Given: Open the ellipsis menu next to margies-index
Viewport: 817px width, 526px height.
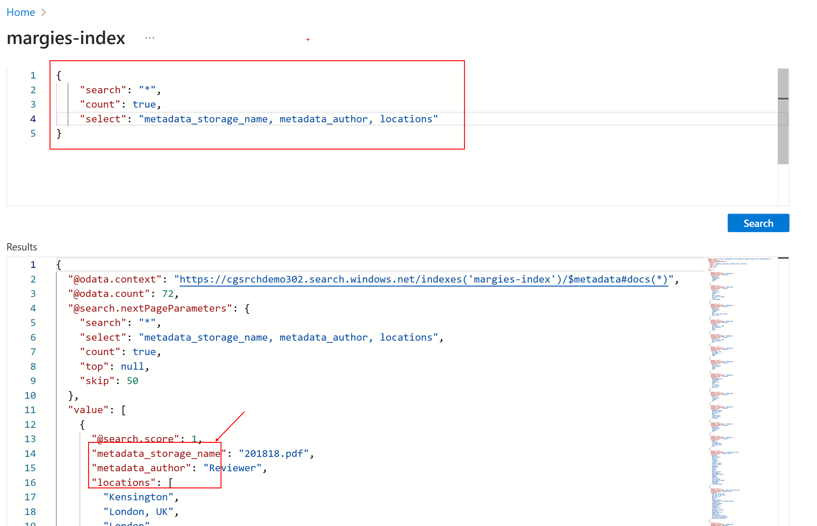Looking at the screenshot, I should 150,38.
